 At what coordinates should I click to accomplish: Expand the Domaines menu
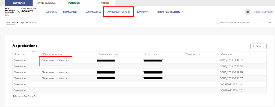71,12
